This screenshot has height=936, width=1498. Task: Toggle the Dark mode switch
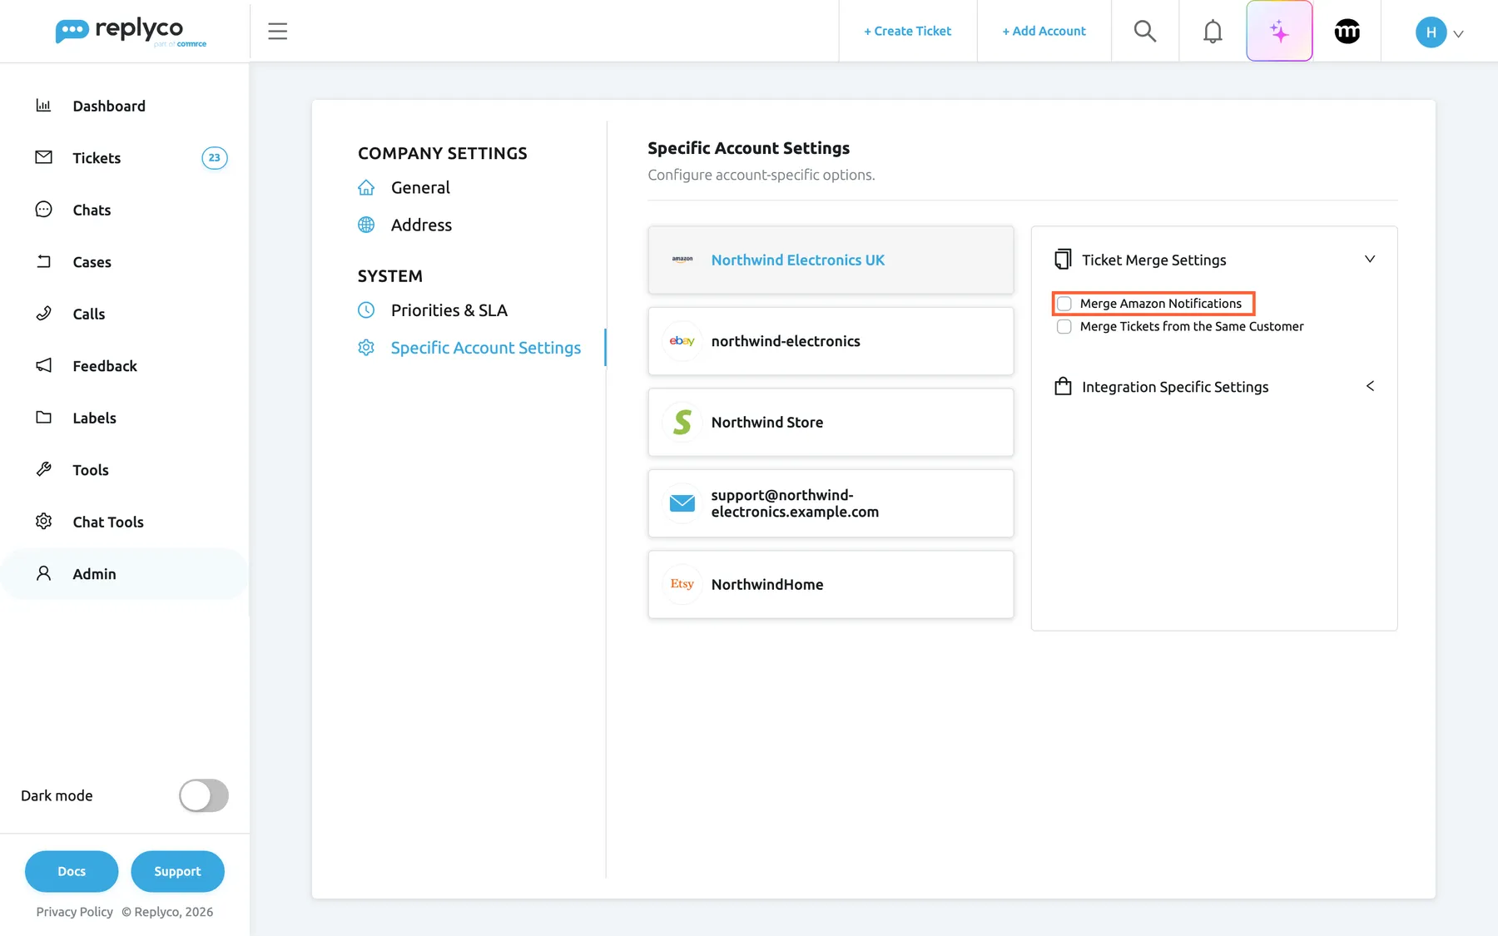204,795
